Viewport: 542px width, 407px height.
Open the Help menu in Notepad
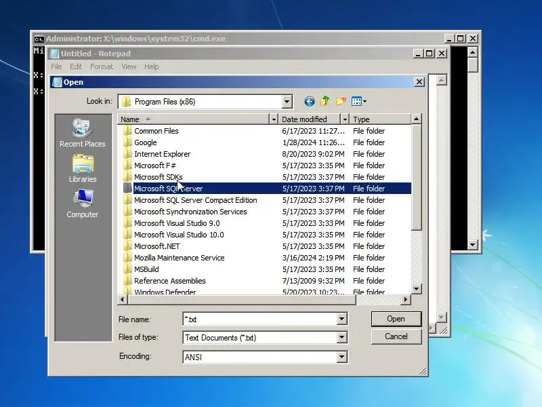(x=151, y=66)
